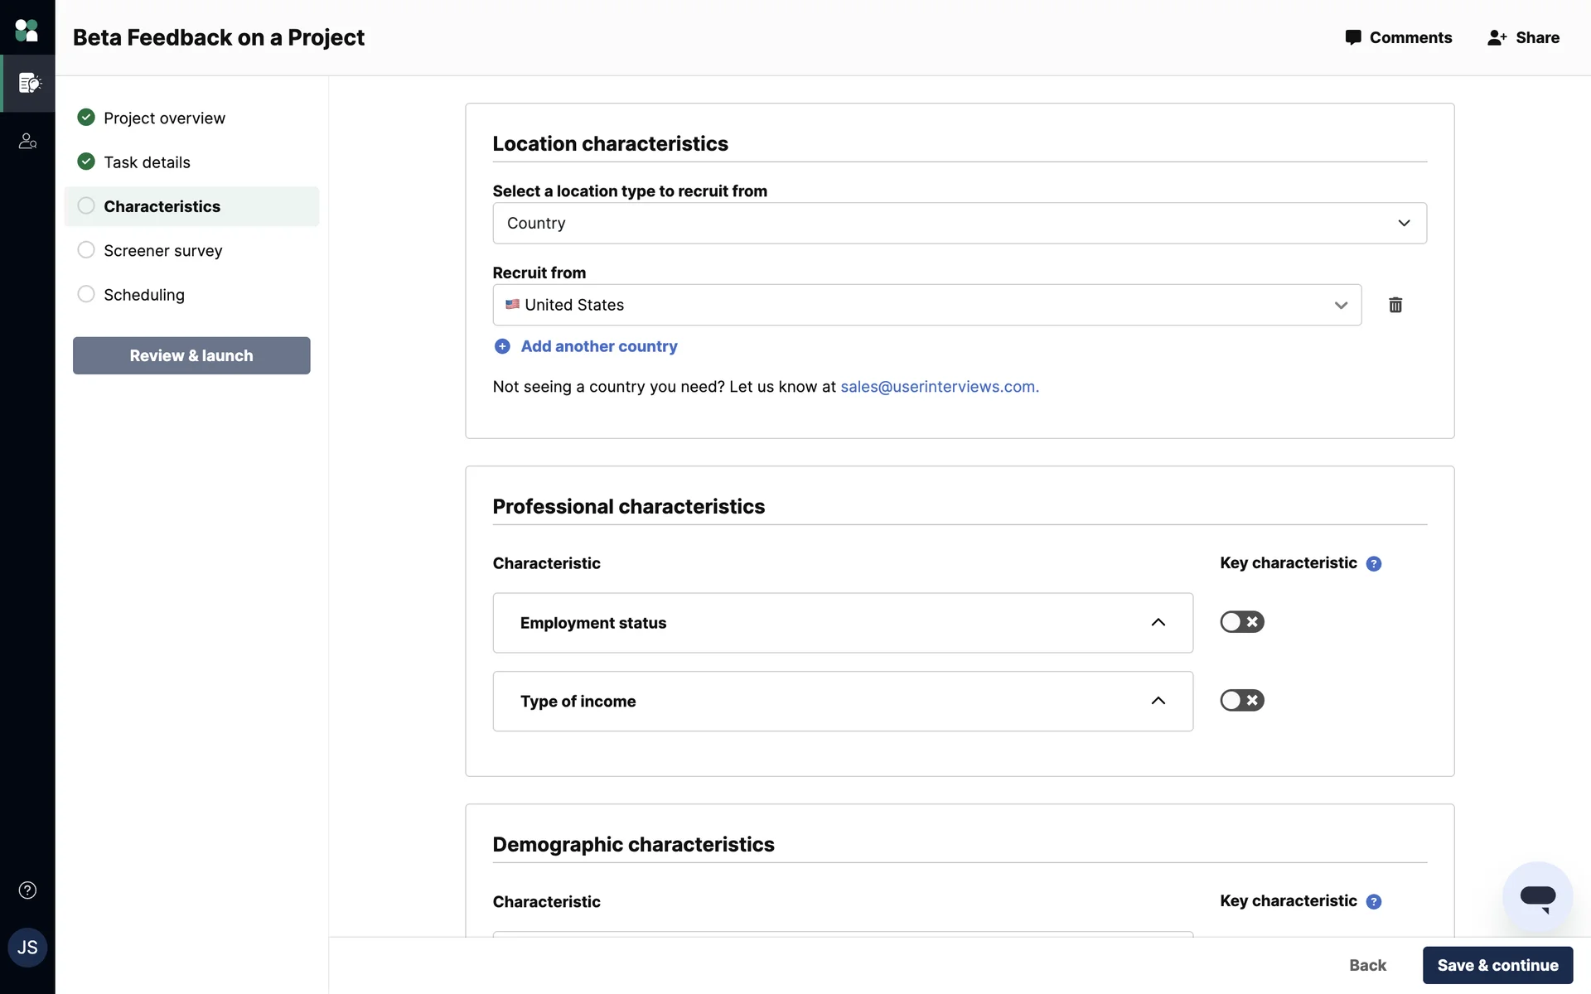The height and width of the screenshot is (994, 1591).
Task: Click the User Interviews logo icon
Action: [x=27, y=31]
